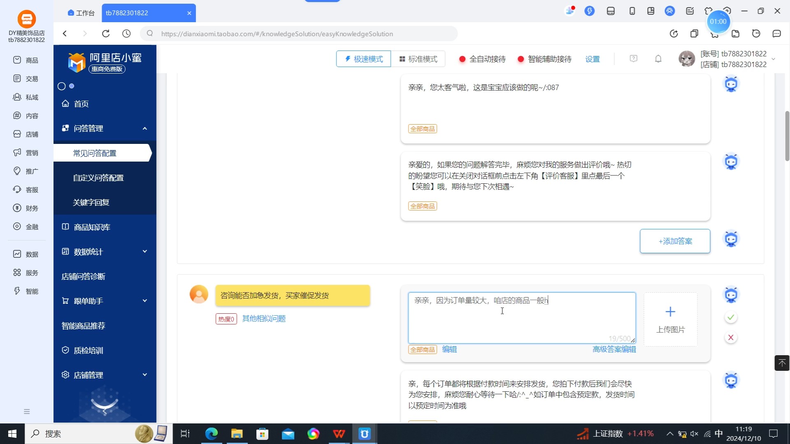Open the account dropdown for tb7882301822
This screenshot has height=444, width=790.
point(773,59)
